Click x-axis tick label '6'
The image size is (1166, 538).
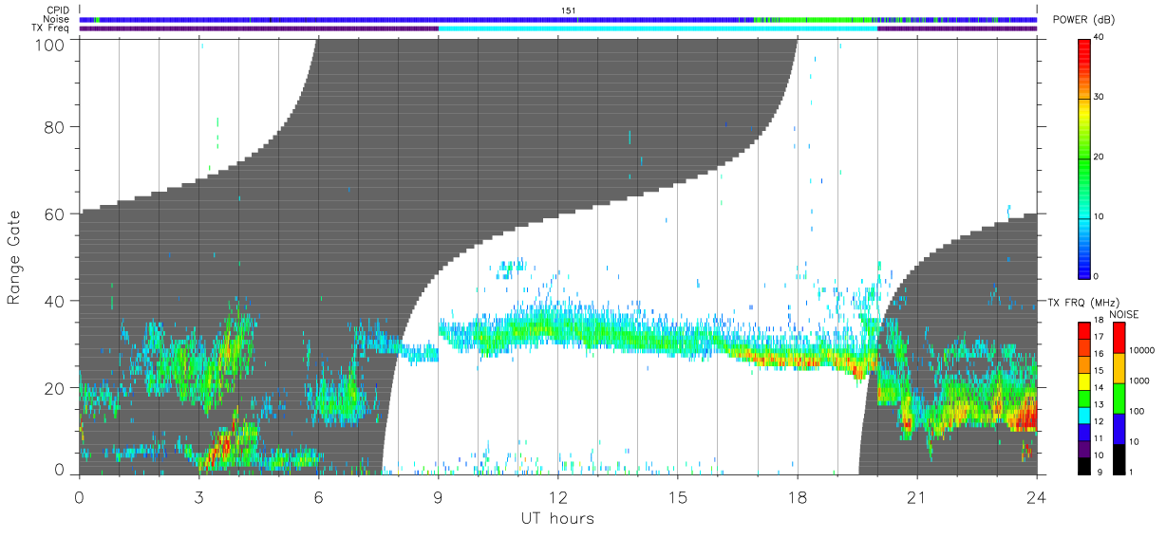click(x=319, y=497)
